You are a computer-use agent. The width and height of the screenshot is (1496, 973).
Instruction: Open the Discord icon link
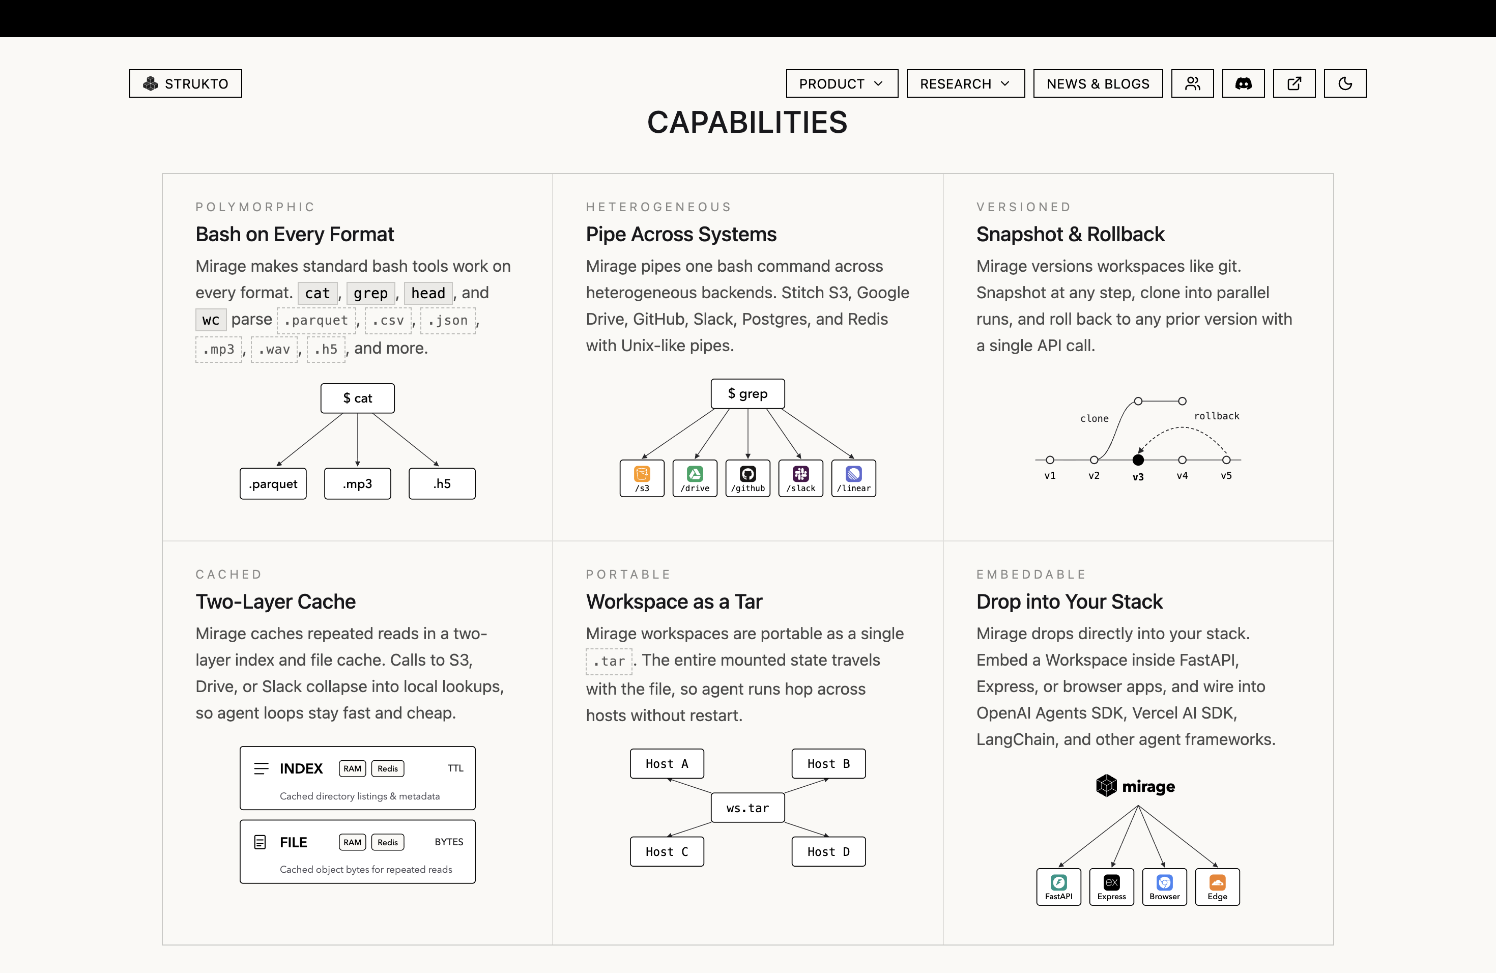1243,83
